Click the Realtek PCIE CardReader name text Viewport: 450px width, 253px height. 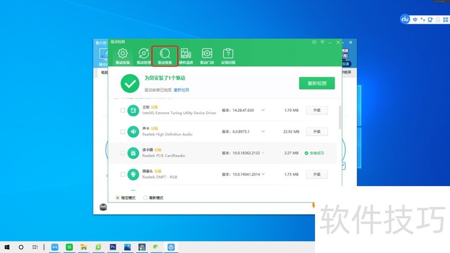[x=164, y=156]
